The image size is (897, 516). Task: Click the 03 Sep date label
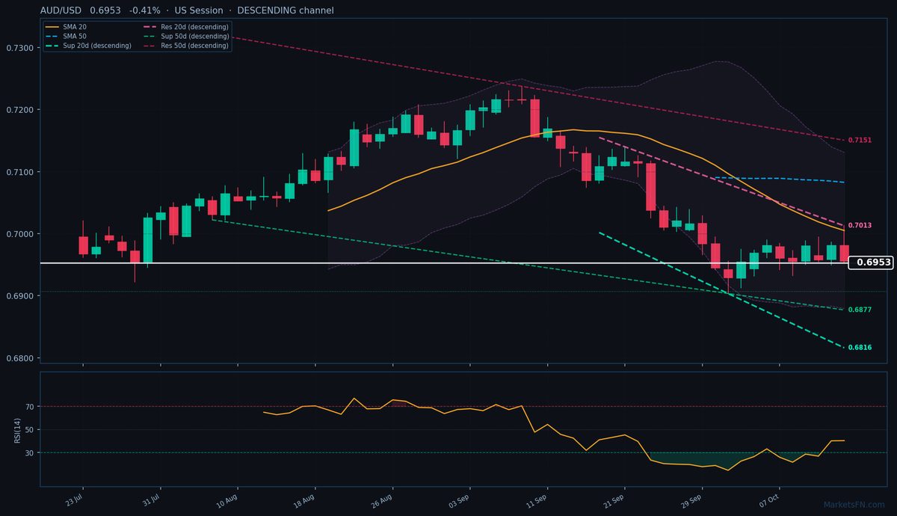[460, 500]
